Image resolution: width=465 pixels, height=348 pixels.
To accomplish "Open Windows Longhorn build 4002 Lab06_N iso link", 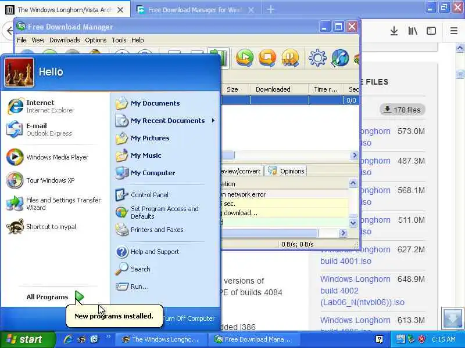I will click(x=362, y=291).
